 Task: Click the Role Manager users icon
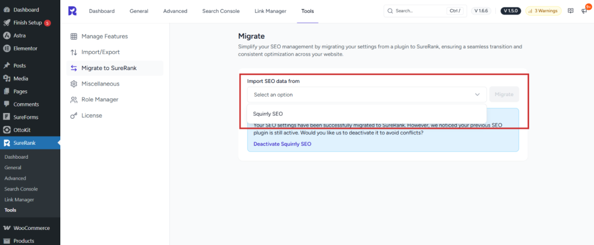(74, 100)
